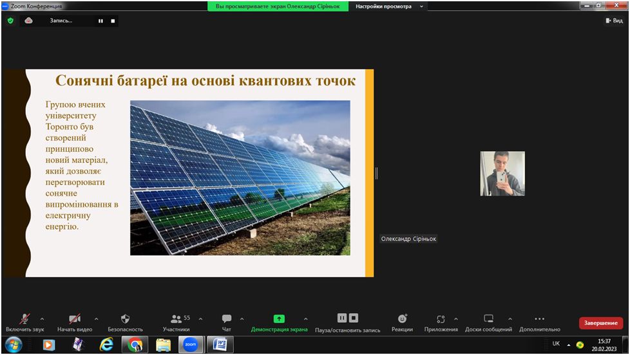Image resolution: width=630 pixels, height=355 pixels.
Task: Click the Запись... recording label
Action: (61, 21)
